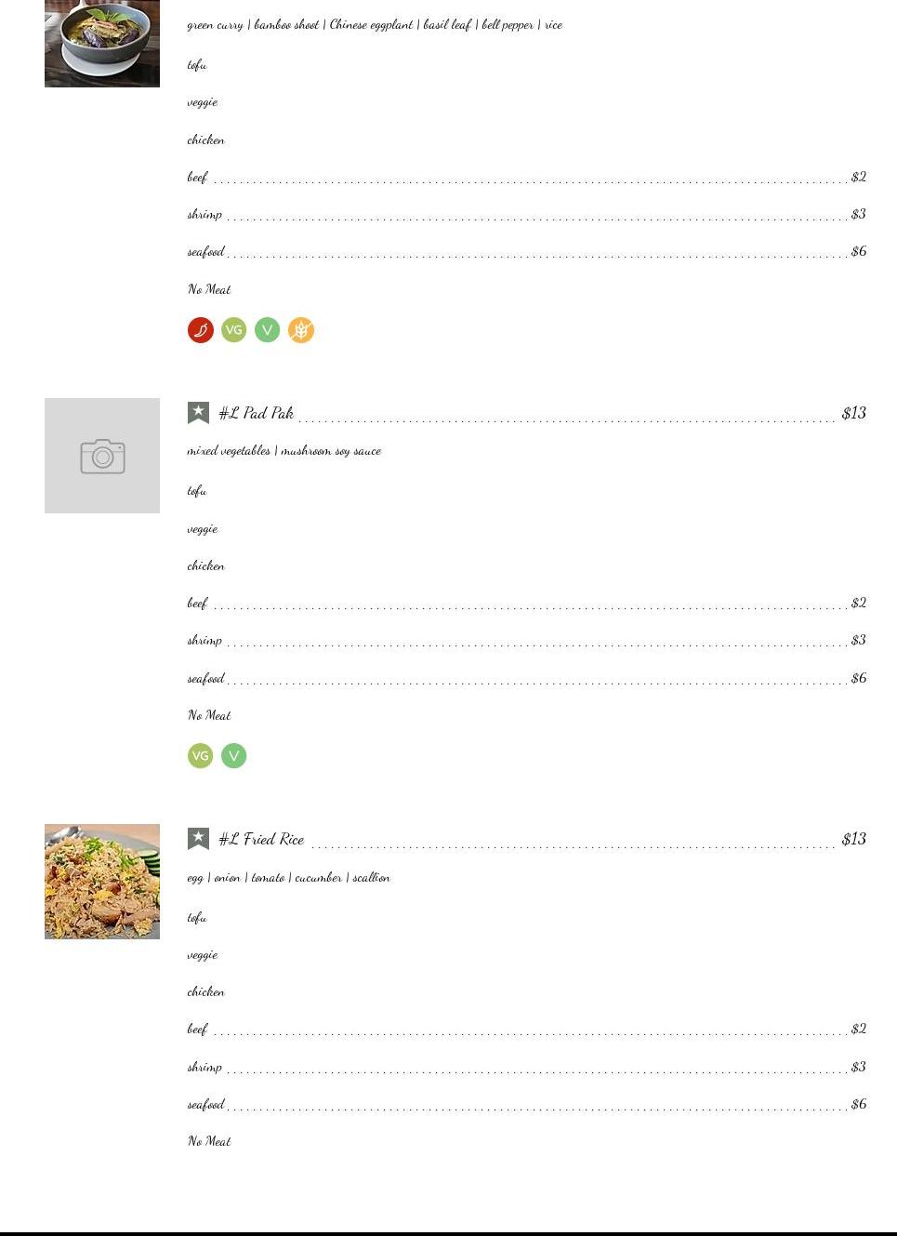Open the Fried Rice dish photo

[102, 882]
